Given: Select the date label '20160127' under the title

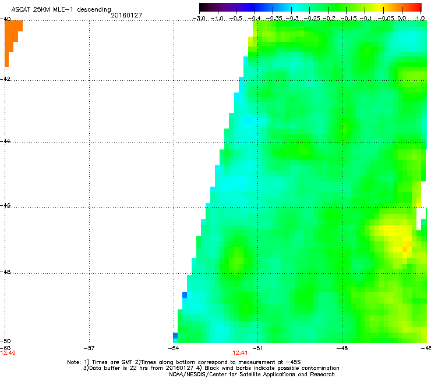Looking at the screenshot, I should point(126,15).
